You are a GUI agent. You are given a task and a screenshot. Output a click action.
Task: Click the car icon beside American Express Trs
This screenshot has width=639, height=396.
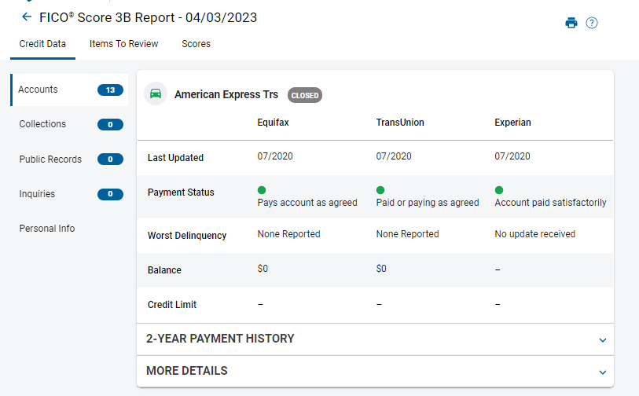pos(156,93)
